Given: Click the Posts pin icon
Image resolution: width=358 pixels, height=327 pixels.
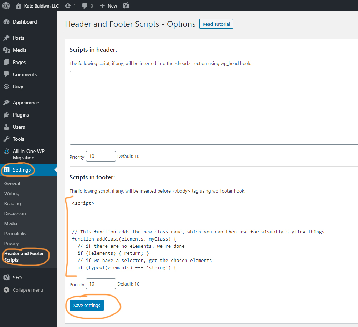Looking at the screenshot, I should click(6, 38).
